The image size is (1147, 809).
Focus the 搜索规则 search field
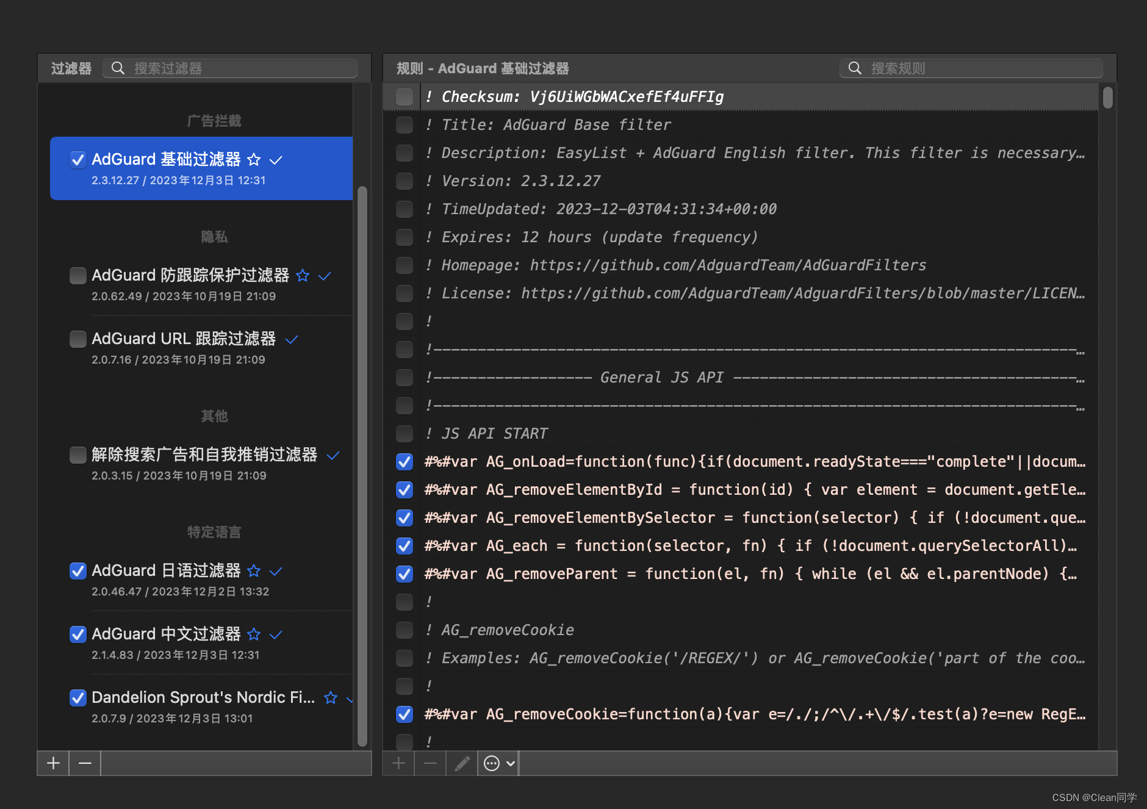tap(971, 68)
